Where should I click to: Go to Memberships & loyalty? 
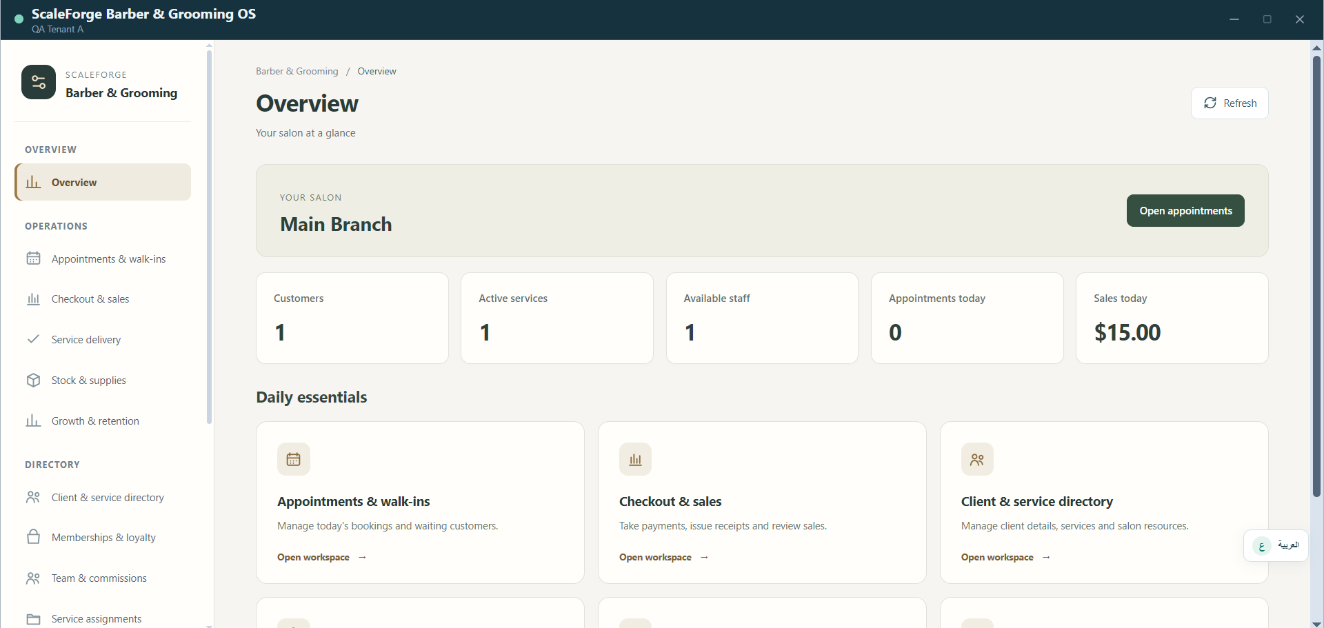coord(103,537)
